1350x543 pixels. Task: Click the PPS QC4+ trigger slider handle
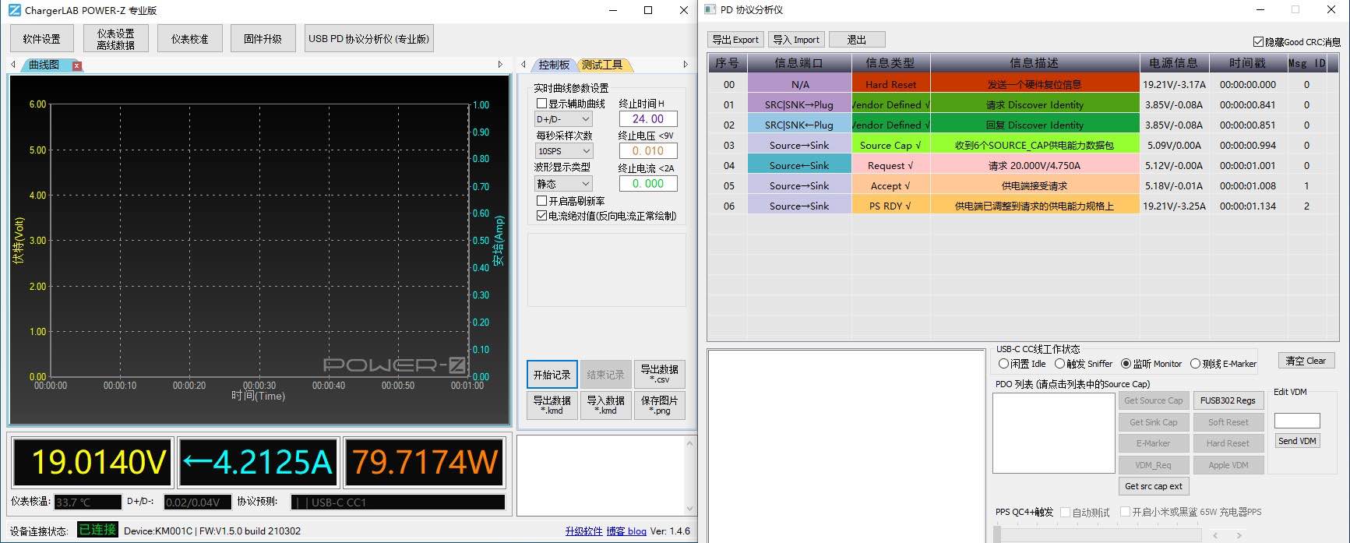[x=997, y=534]
